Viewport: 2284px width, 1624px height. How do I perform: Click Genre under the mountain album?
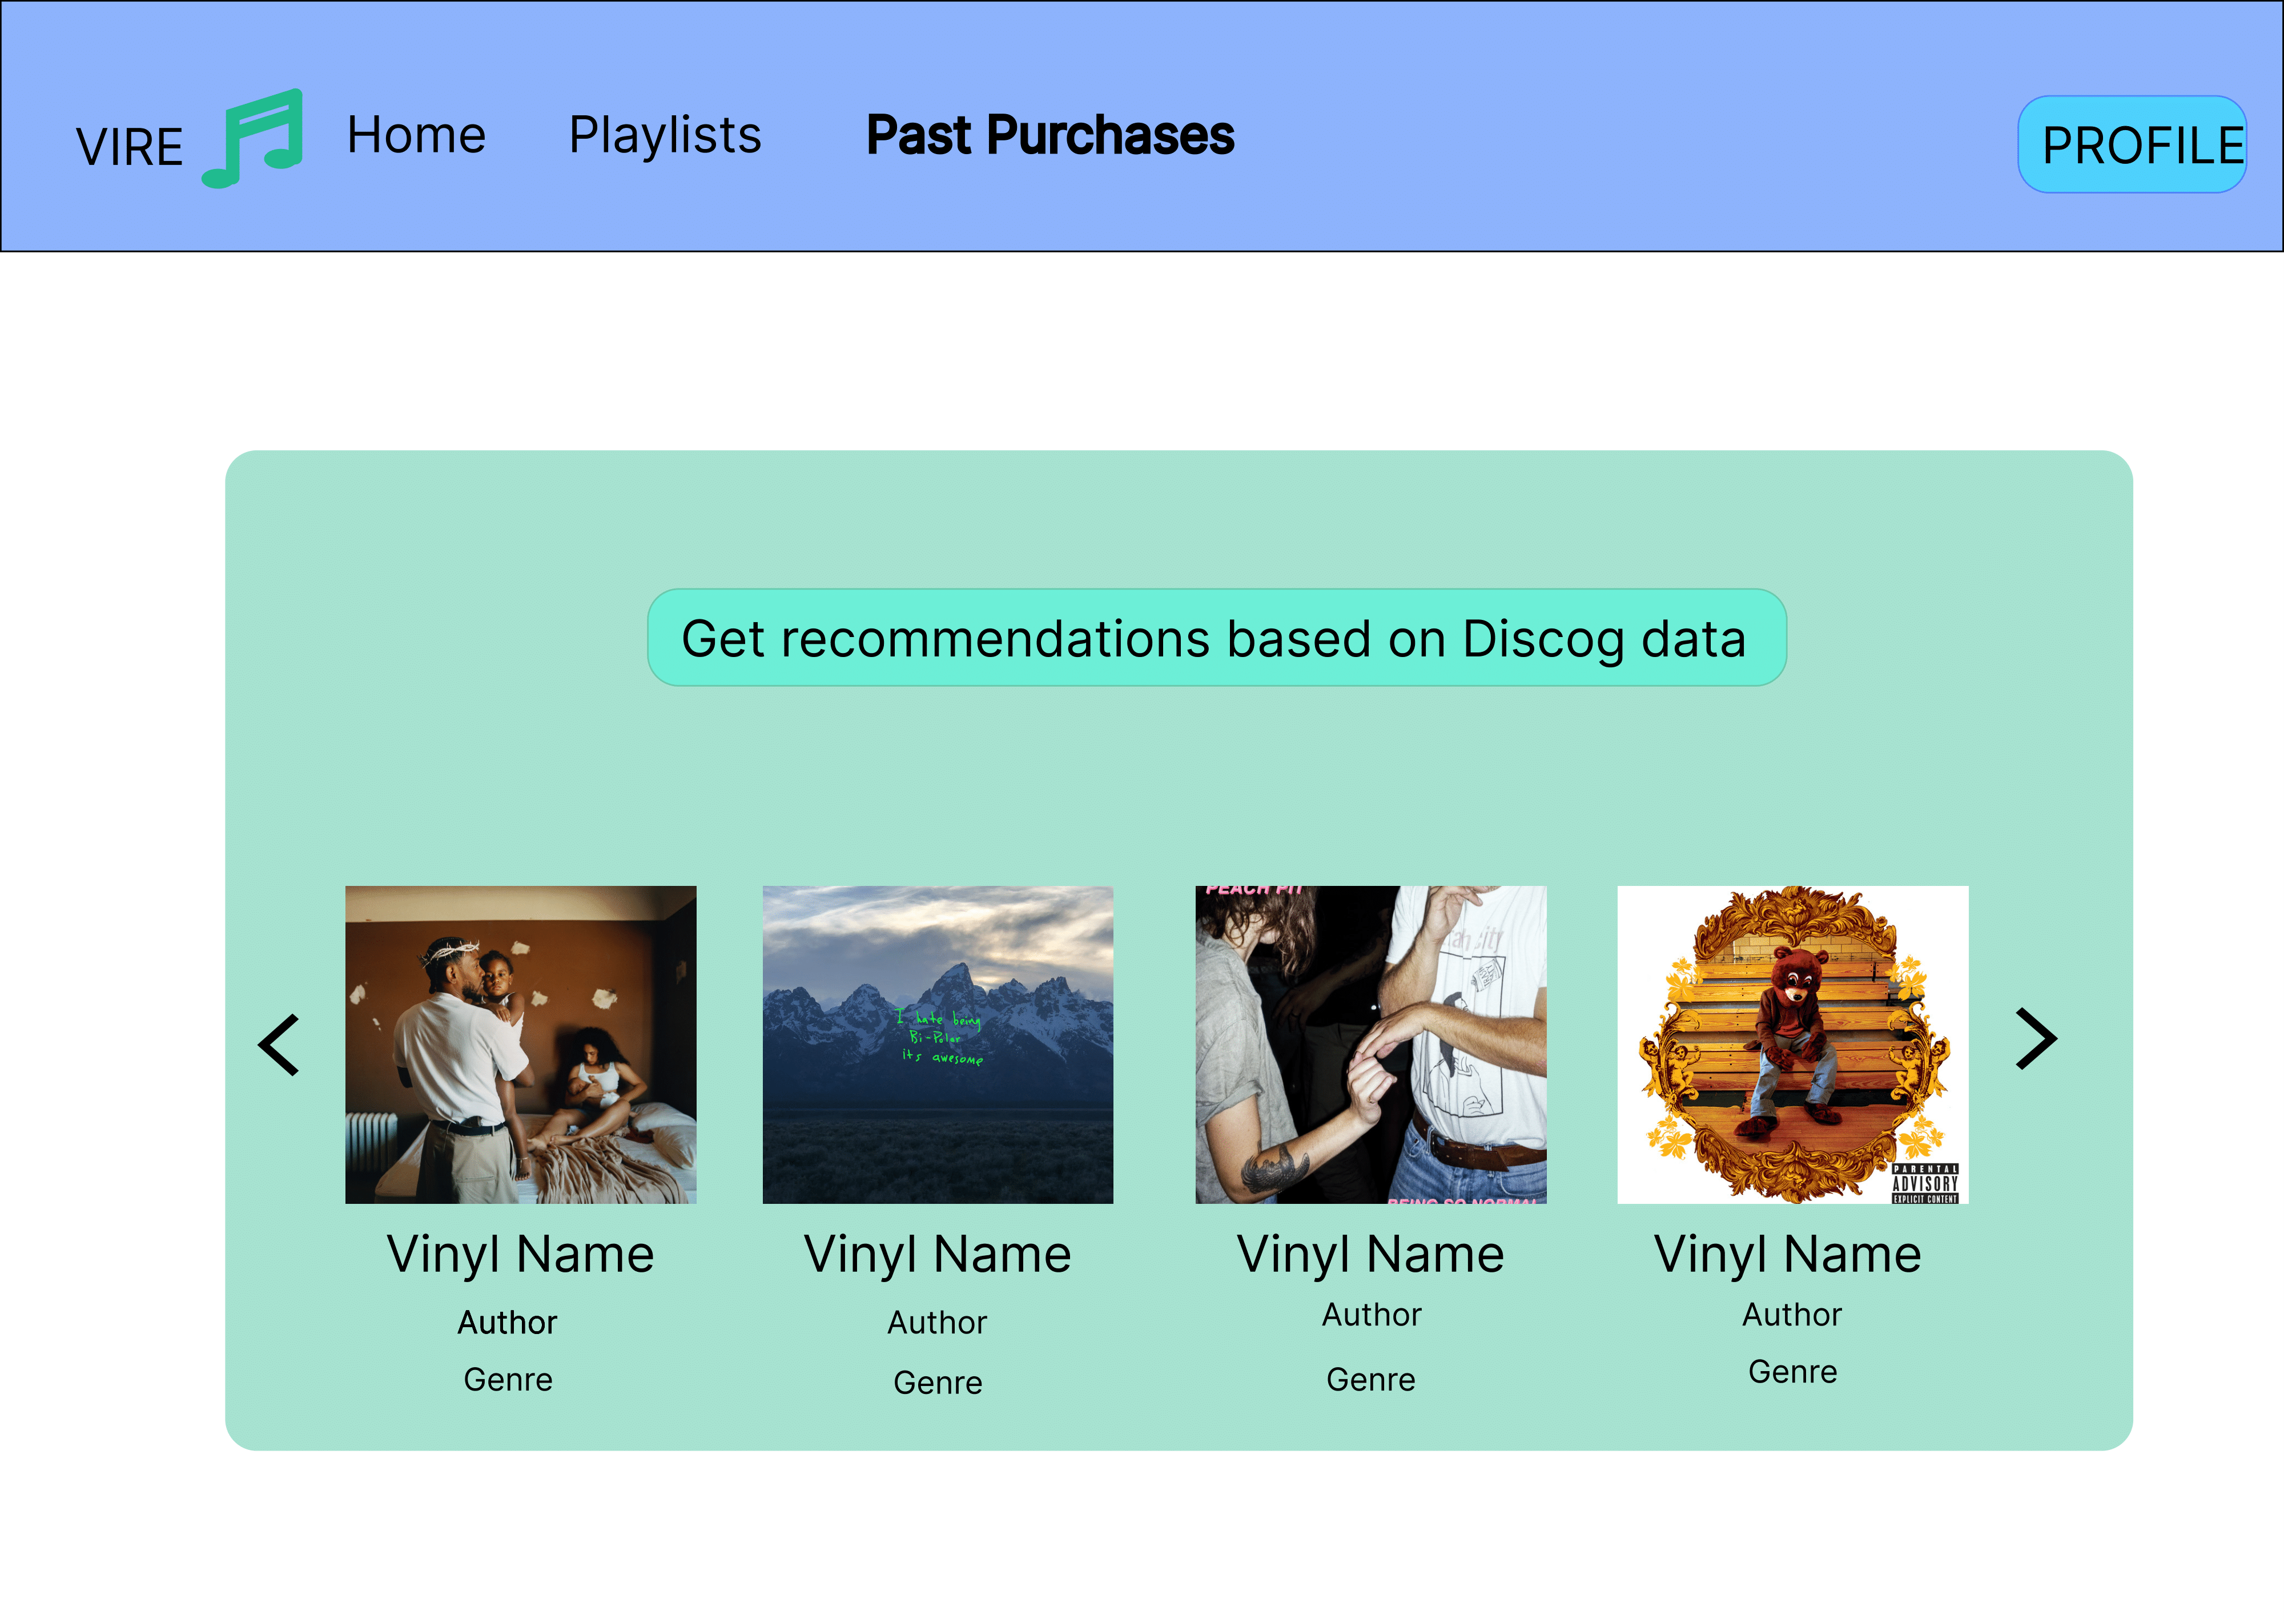(x=937, y=1382)
